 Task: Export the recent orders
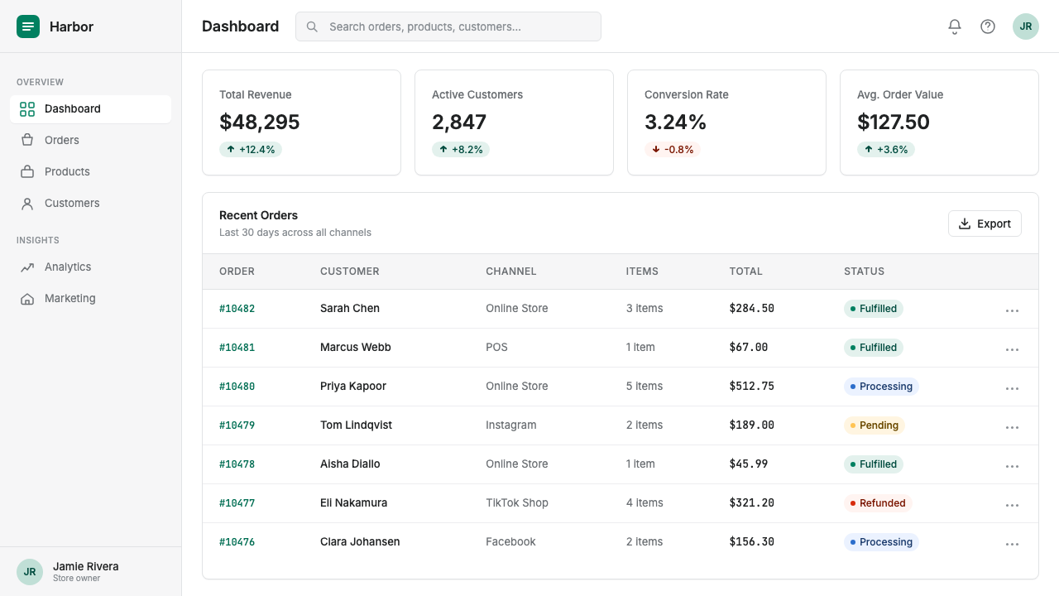click(x=985, y=223)
